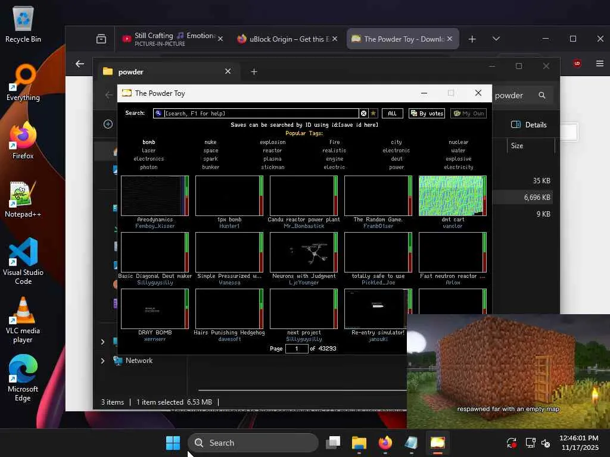
Task: Open the Everything search desktop icon
Action: (23, 82)
